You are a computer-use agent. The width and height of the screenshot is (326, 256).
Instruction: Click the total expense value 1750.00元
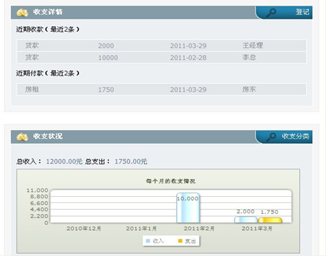point(131,162)
